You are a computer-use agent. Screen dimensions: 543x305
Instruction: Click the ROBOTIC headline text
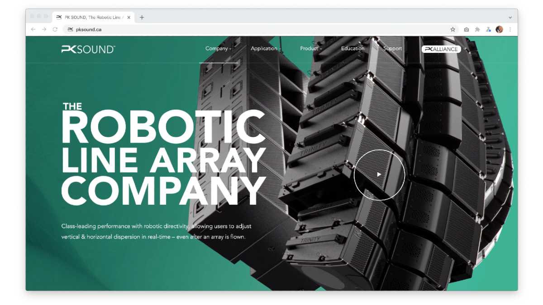[163, 127]
